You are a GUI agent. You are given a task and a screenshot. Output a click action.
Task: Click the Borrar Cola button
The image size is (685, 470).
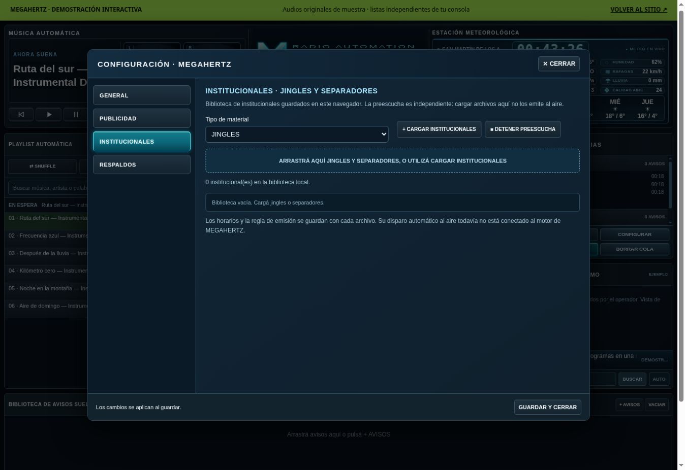pyautogui.click(x=634, y=249)
